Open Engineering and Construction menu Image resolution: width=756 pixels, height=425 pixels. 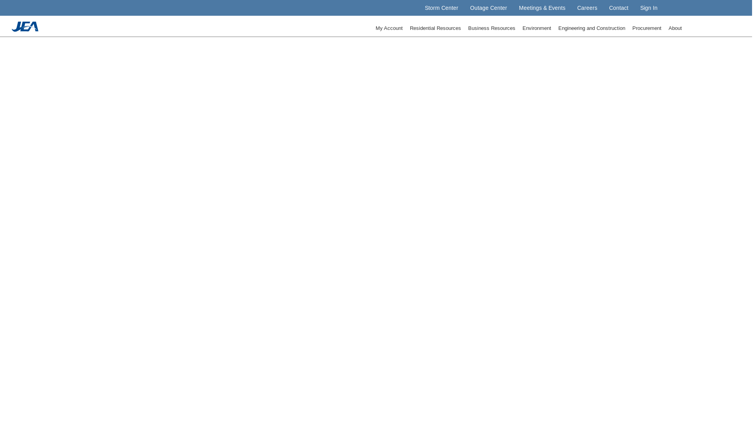pos(591,28)
